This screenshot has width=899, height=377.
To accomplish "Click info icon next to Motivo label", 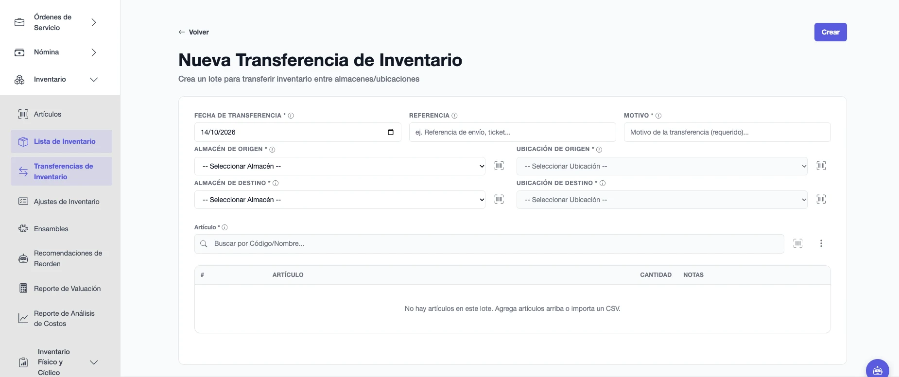I will [x=658, y=116].
